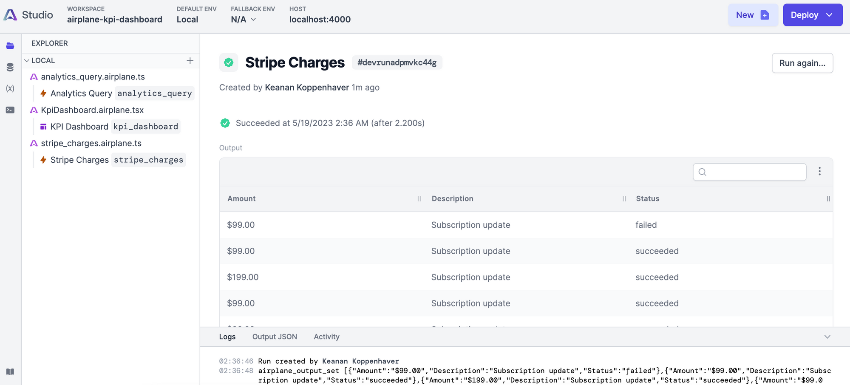Image resolution: width=850 pixels, height=385 pixels.
Task: Click the Airplane file icon for stripe_charges.airplane.ts
Action: pos(34,144)
